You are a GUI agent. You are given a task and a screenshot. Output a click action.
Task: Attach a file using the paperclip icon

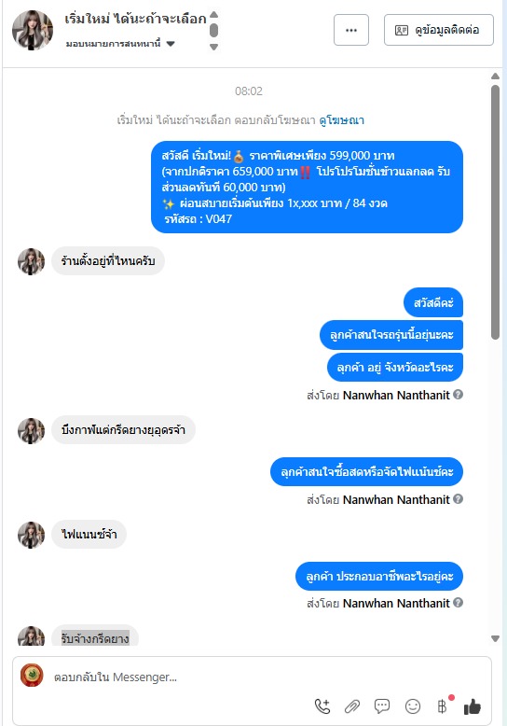pos(352,706)
